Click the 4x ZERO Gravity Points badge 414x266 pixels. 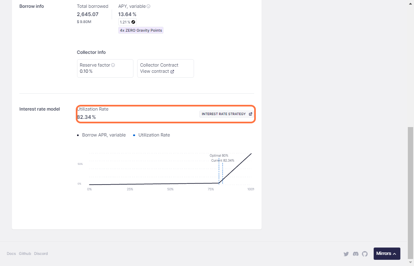pyautogui.click(x=141, y=30)
